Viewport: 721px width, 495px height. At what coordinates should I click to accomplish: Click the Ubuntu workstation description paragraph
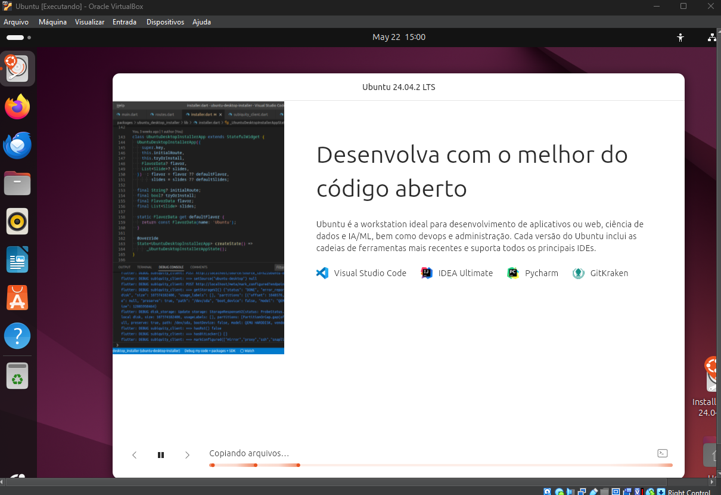(x=480, y=236)
